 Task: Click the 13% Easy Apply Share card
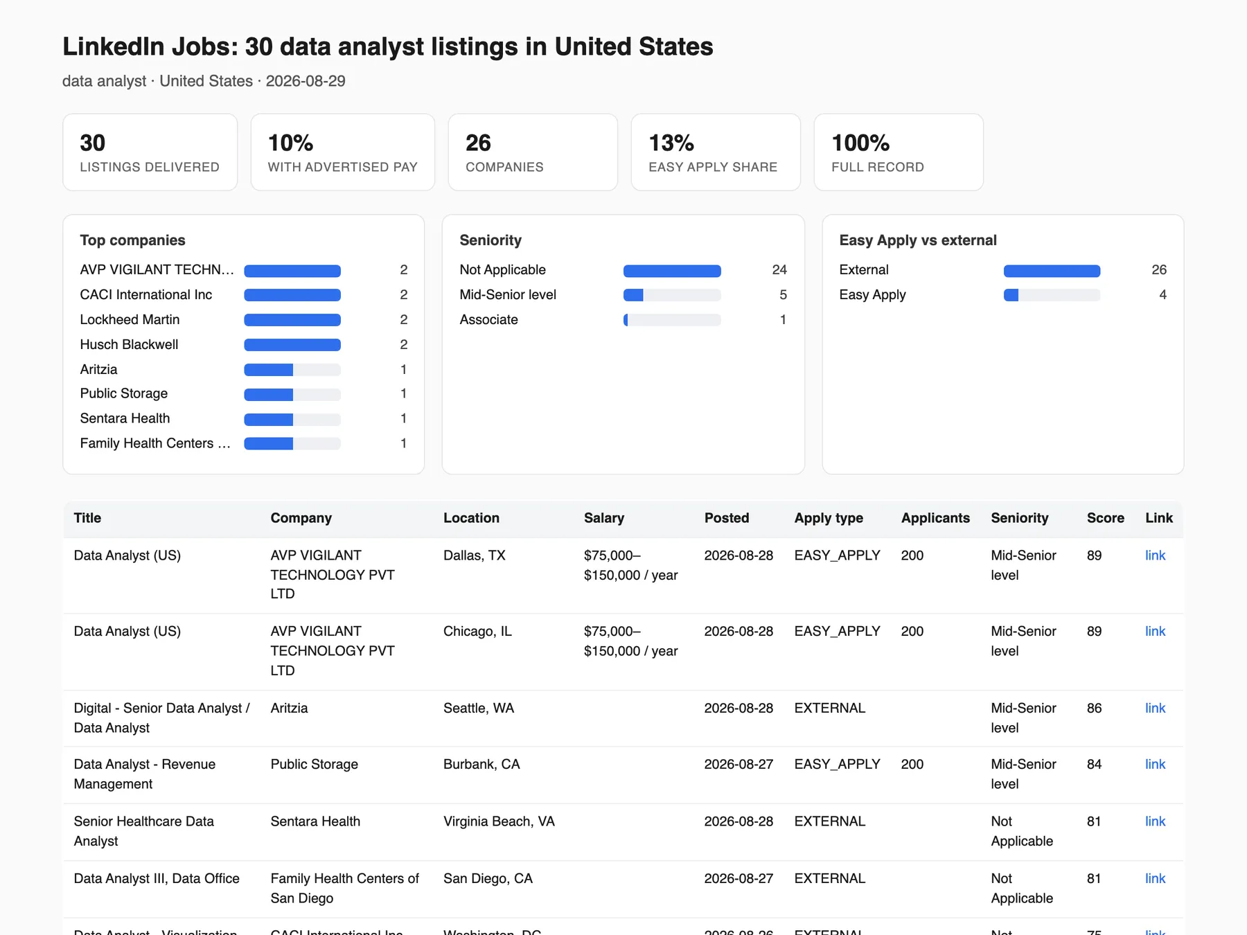click(716, 152)
